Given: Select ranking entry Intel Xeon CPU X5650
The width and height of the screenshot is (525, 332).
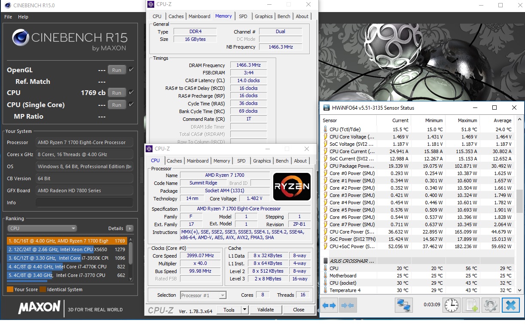Looking at the screenshot, I should [66, 249].
